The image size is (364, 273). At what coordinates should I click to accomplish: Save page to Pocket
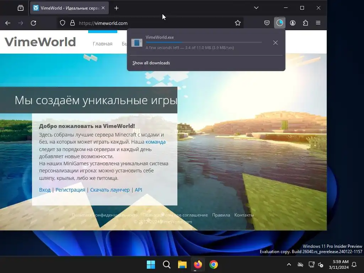[267, 23]
